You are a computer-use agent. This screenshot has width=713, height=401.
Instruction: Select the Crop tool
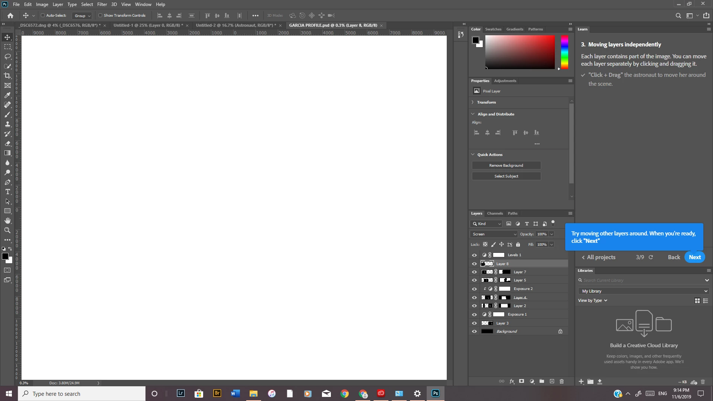tap(7, 76)
